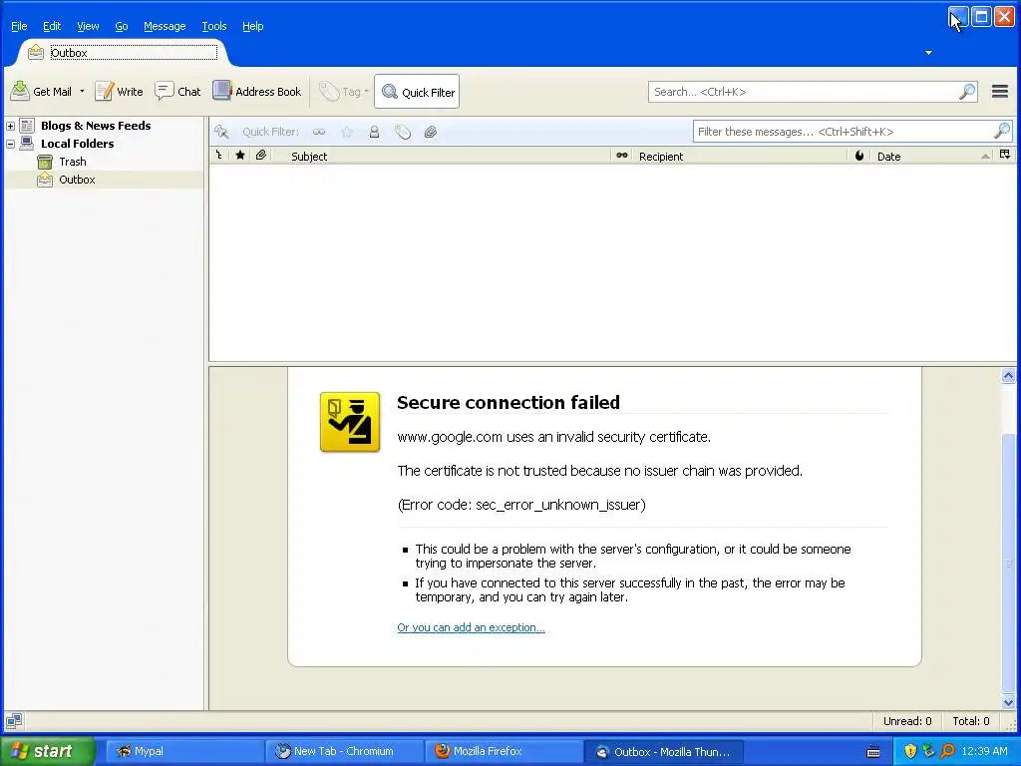Image resolution: width=1021 pixels, height=766 pixels.
Task: Open the Tools menu
Action: tap(213, 26)
